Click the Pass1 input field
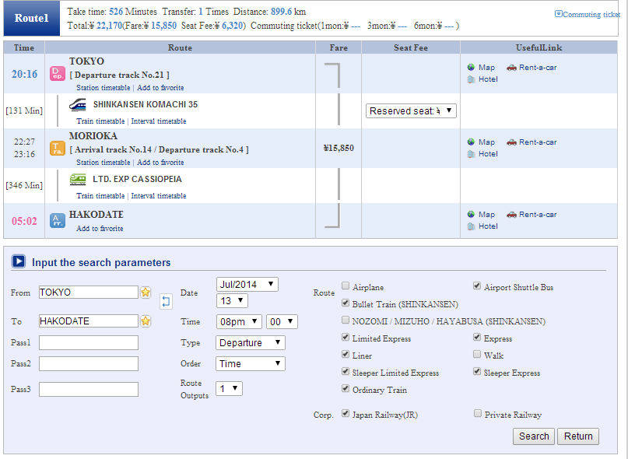 89,343
